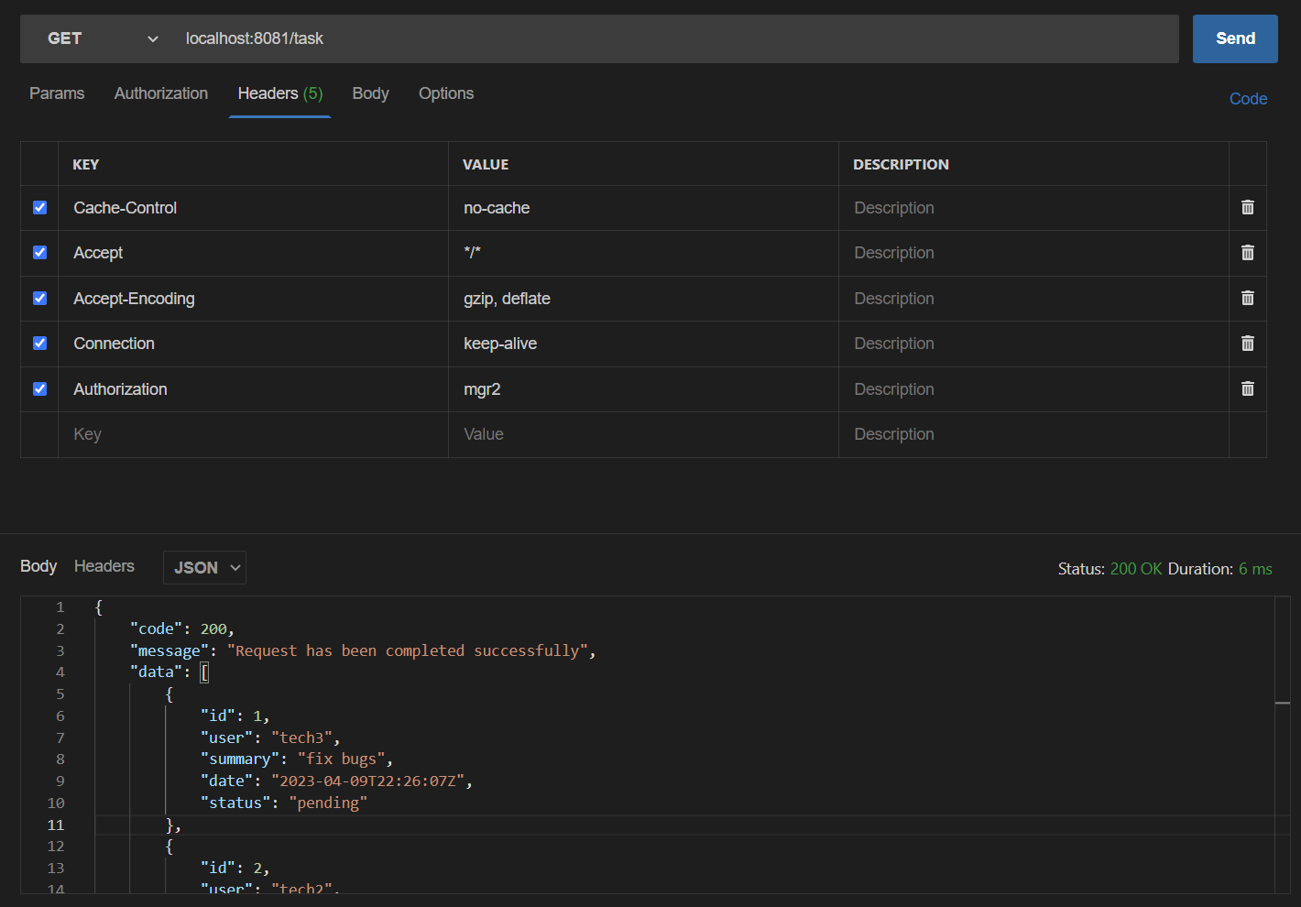This screenshot has width=1301, height=907.
Task: Switch to the Params tab
Action: coord(56,93)
